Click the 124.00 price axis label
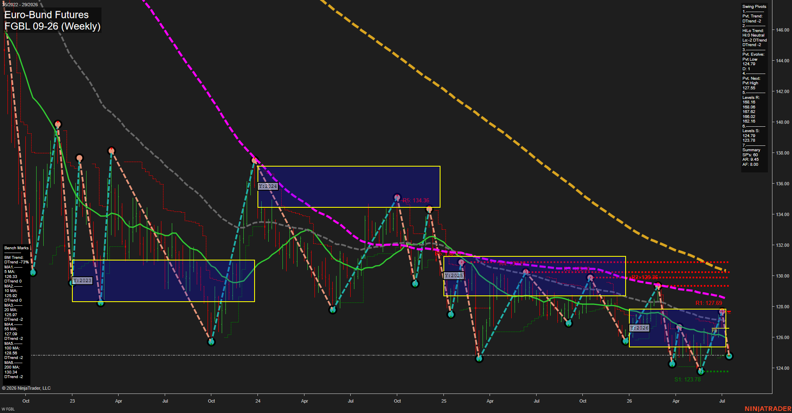Screen dimensions: 792x413 click(x=782, y=368)
